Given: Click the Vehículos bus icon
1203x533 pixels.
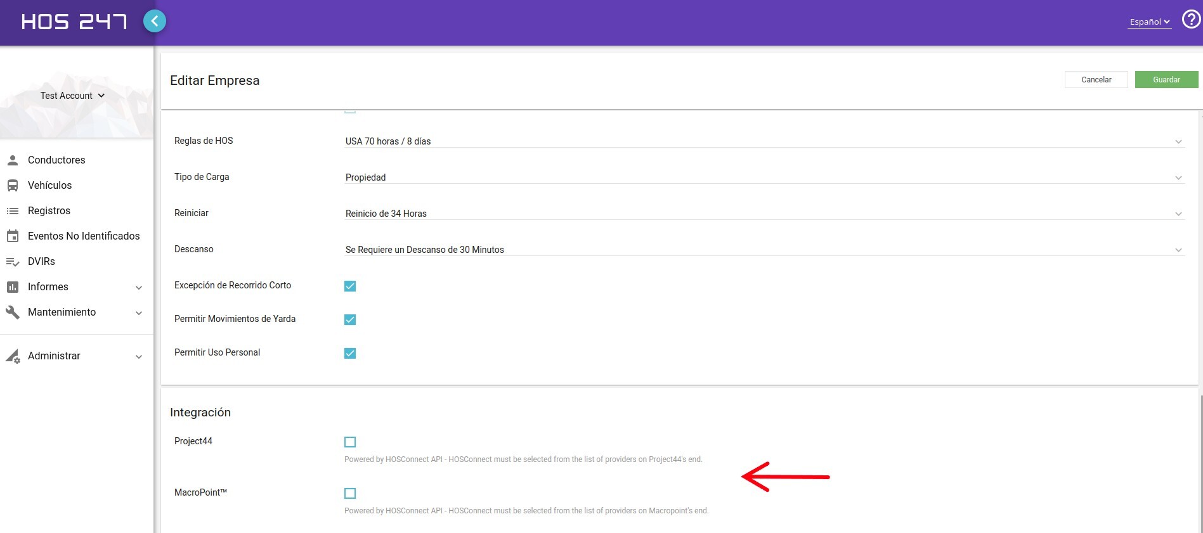Looking at the screenshot, I should (13, 186).
